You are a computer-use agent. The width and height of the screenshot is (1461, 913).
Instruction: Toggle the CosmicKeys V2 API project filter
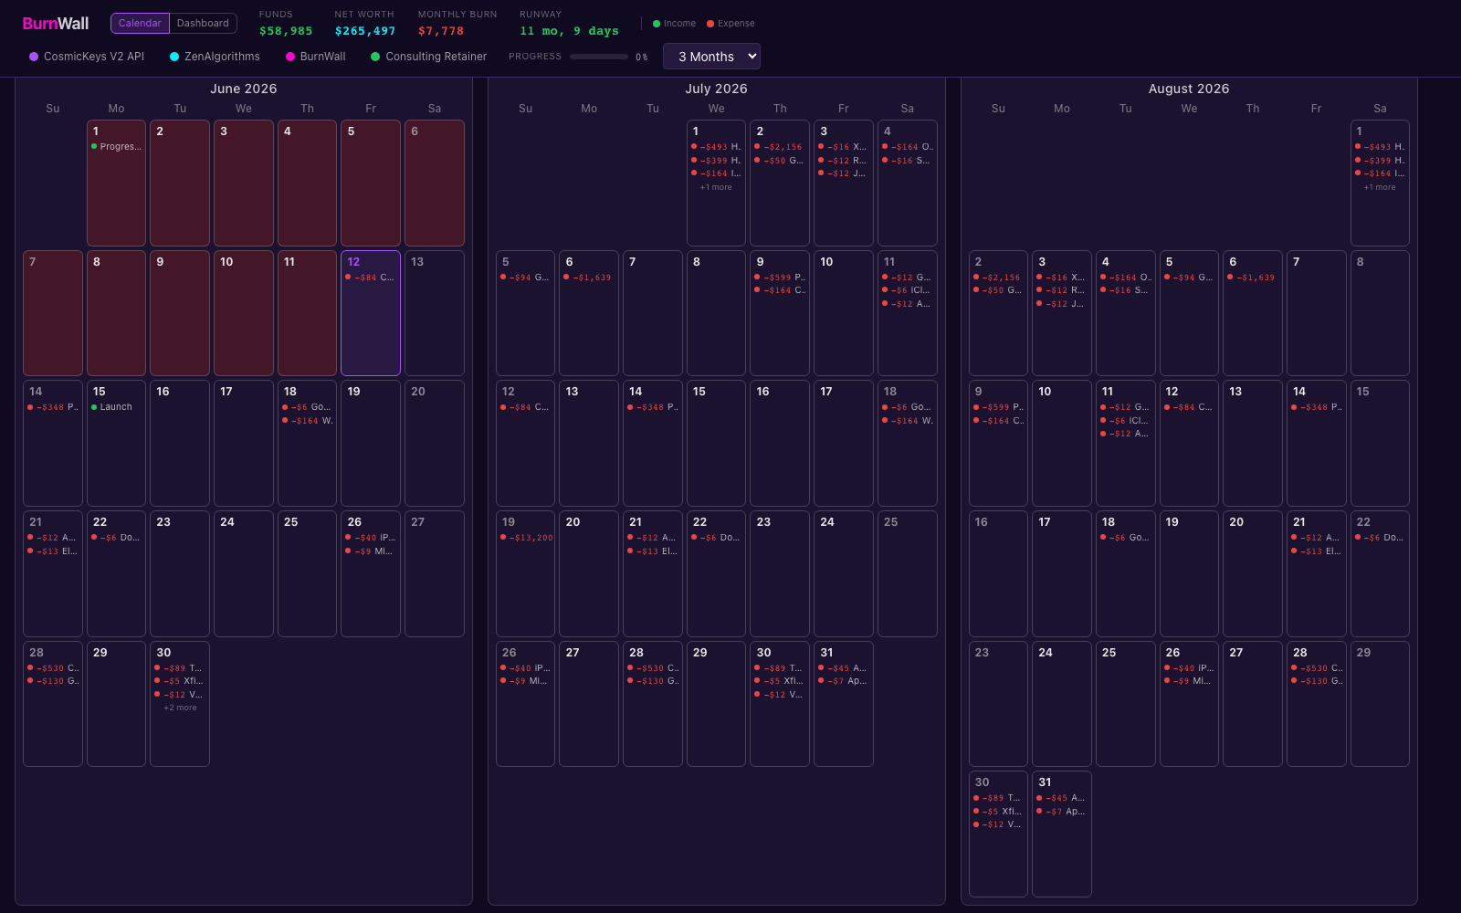[87, 57]
